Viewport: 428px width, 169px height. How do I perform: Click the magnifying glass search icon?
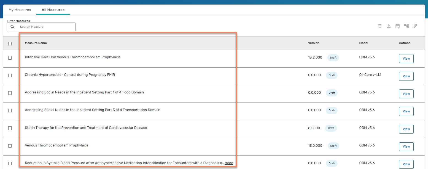[12, 27]
